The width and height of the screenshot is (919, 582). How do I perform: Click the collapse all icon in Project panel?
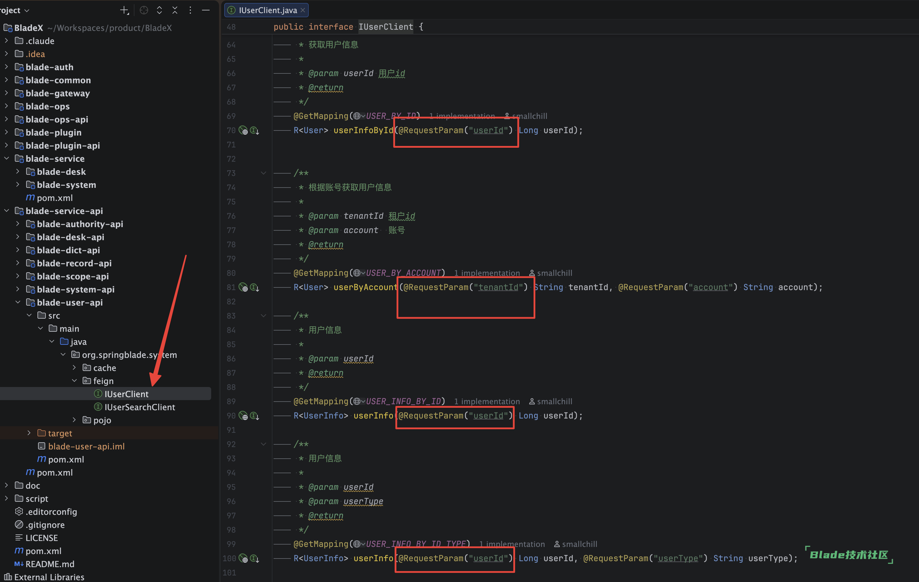point(175,10)
